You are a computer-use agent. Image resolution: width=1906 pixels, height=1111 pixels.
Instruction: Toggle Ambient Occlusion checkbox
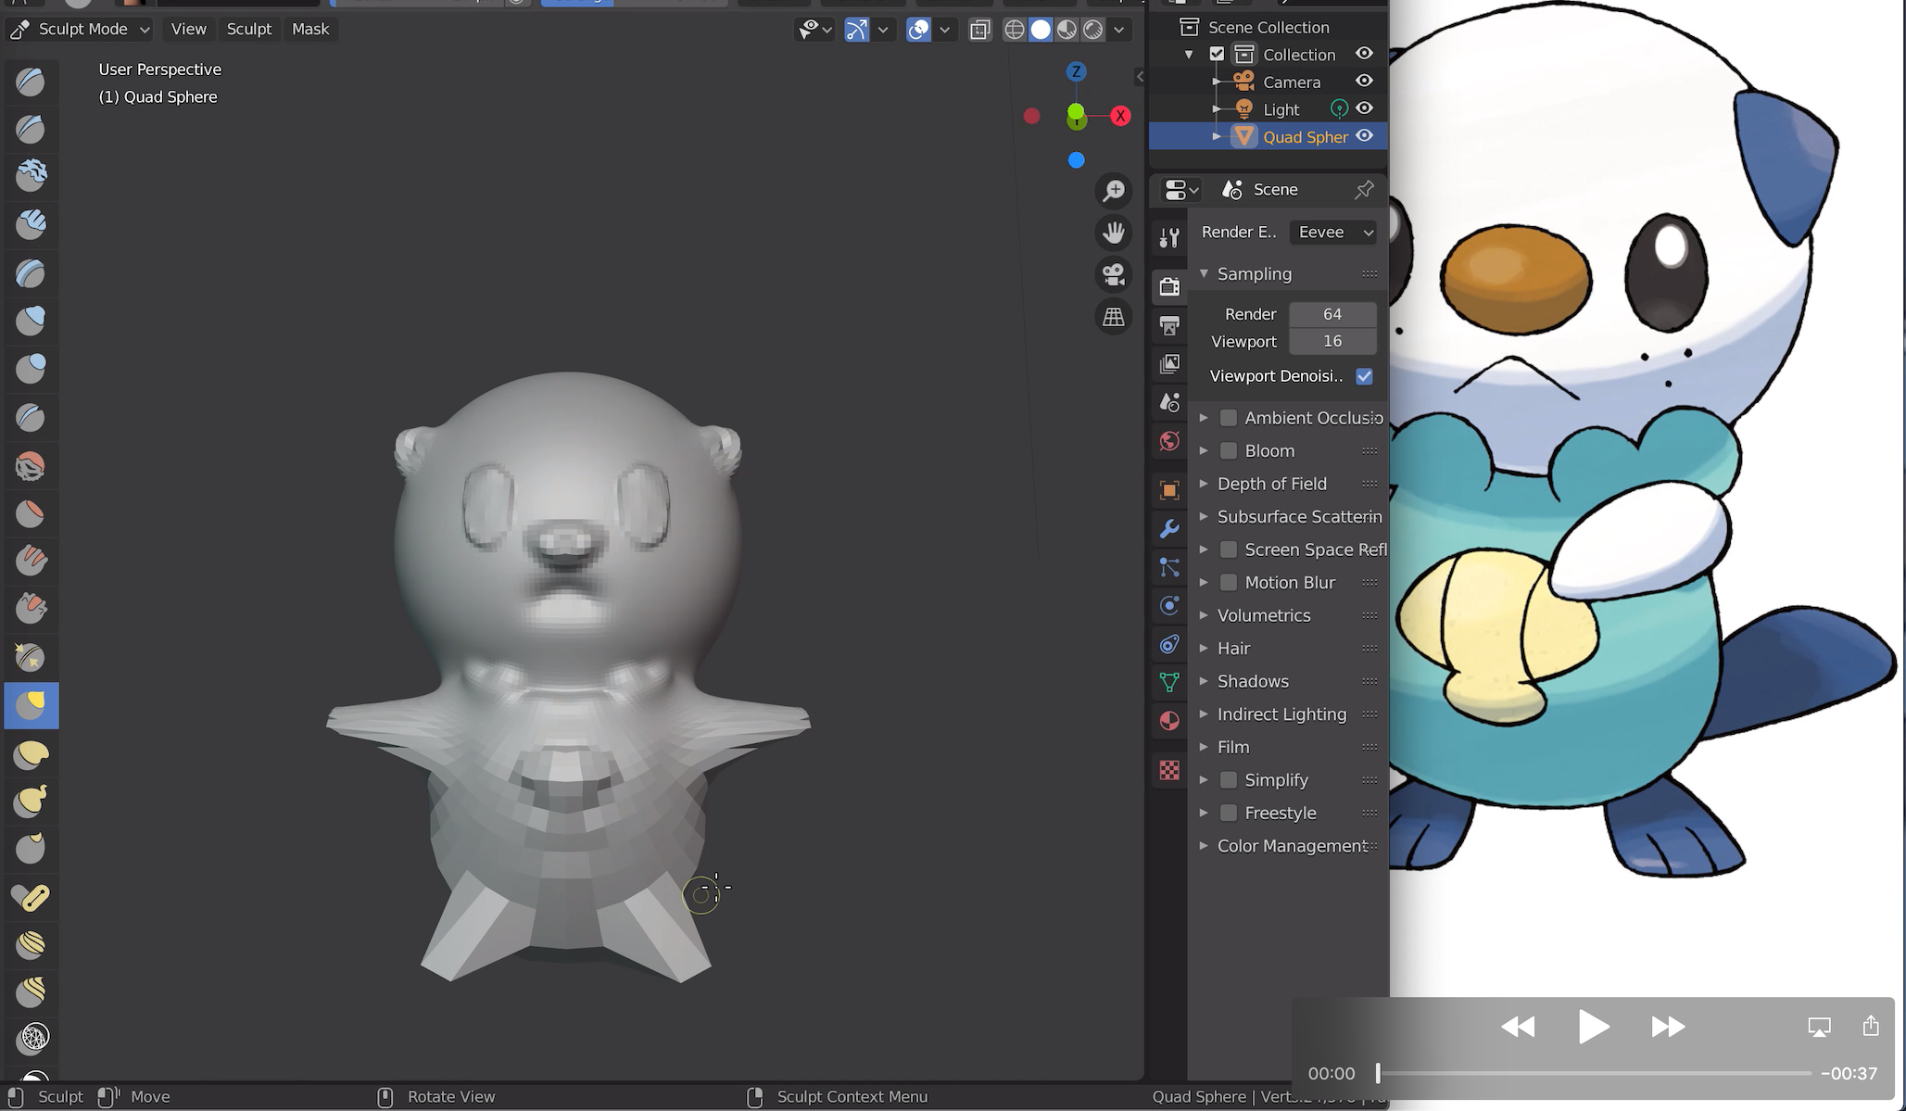(1228, 417)
